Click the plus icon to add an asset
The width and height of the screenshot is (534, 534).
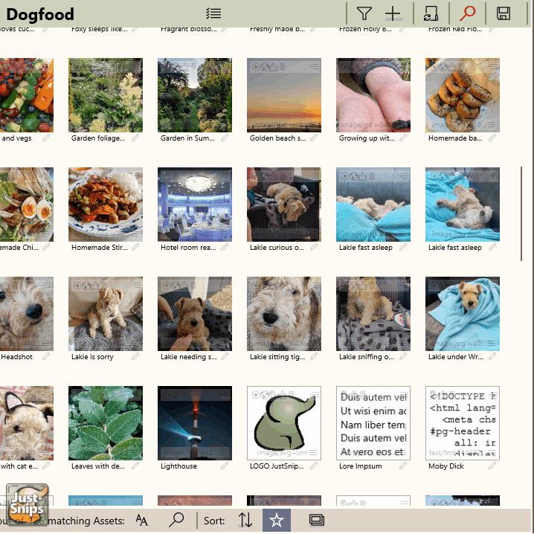(393, 13)
